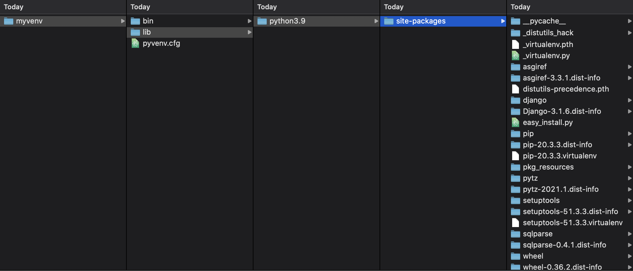
Task: Select pytz-2021.1.dist-info folder name
Action: pyautogui.click(x=561, y=189)
